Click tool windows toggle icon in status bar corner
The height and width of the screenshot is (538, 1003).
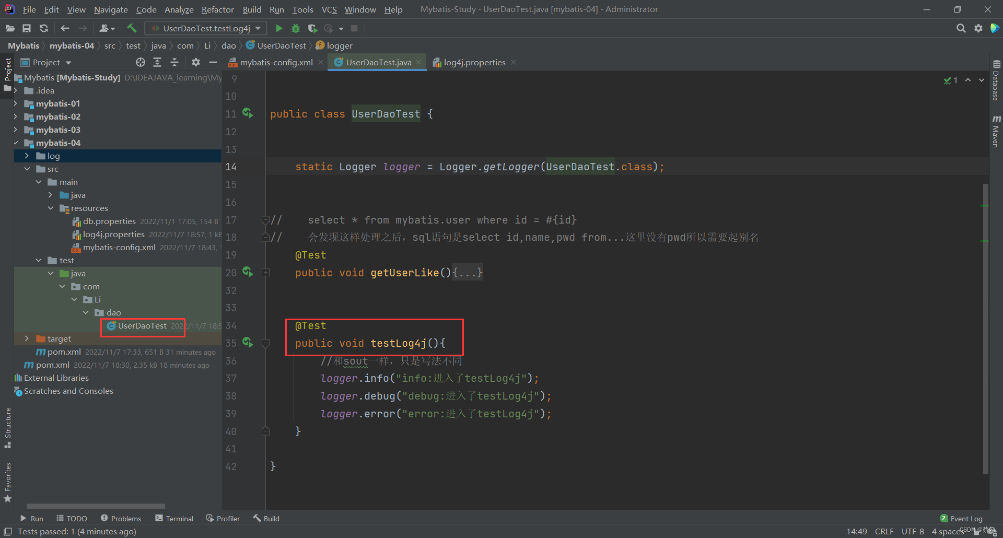tap(8, 531)
